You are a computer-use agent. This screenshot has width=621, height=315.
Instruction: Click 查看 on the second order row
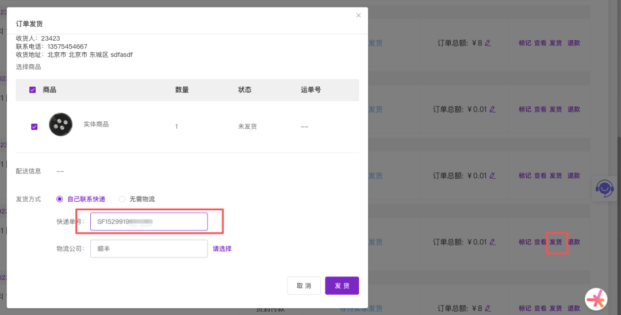(x=540, y=109)
